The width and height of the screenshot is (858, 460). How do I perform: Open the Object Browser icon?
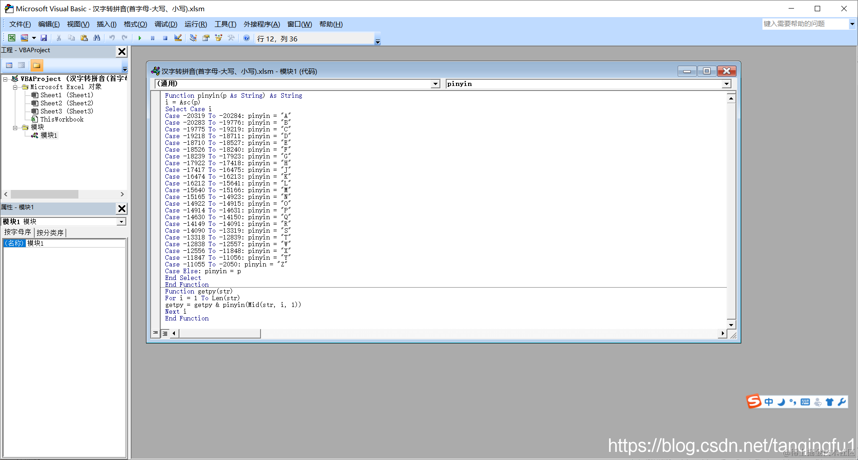click(219, 38)
